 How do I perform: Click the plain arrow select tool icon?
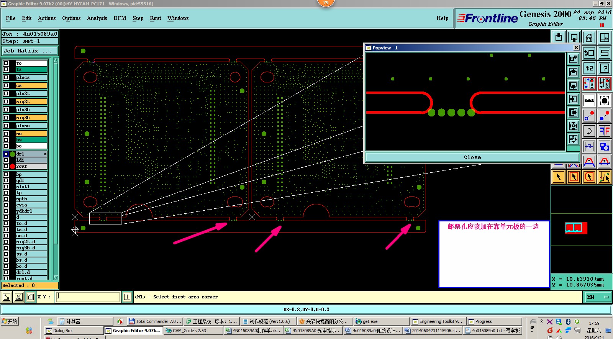559,177
